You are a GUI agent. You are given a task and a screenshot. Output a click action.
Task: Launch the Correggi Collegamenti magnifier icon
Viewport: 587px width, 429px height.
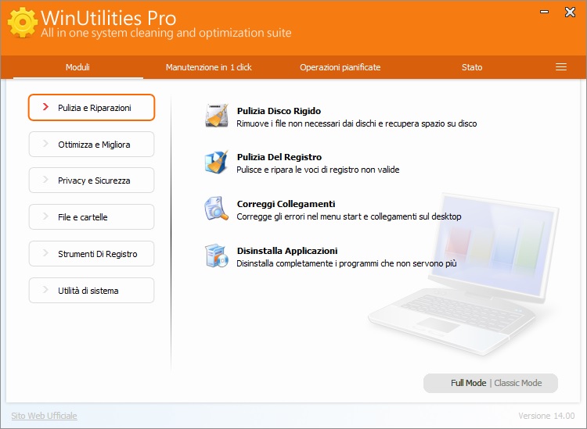pos(217,209)
